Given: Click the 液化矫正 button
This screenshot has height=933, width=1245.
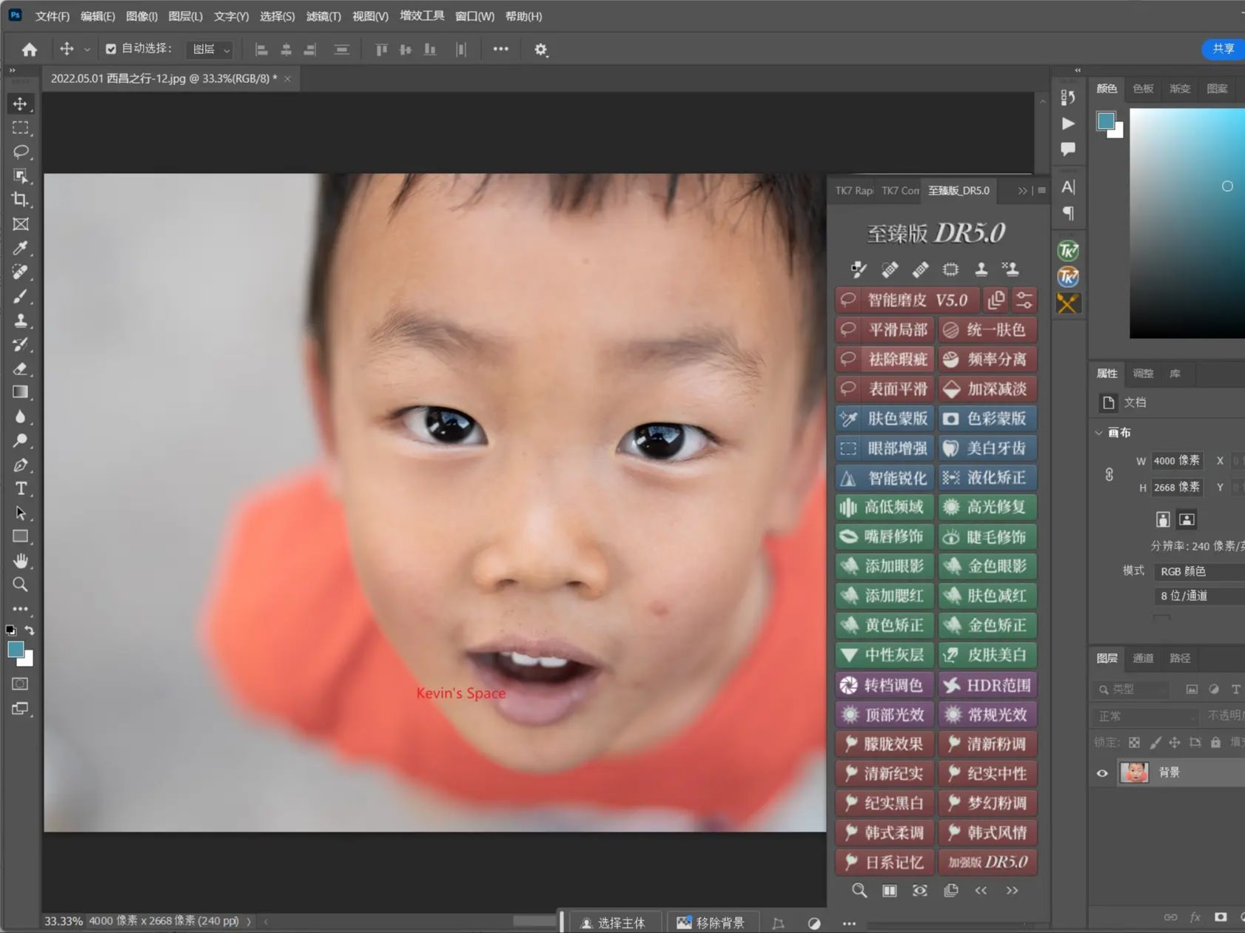Looking at the screenshot, I should point(987,478).
